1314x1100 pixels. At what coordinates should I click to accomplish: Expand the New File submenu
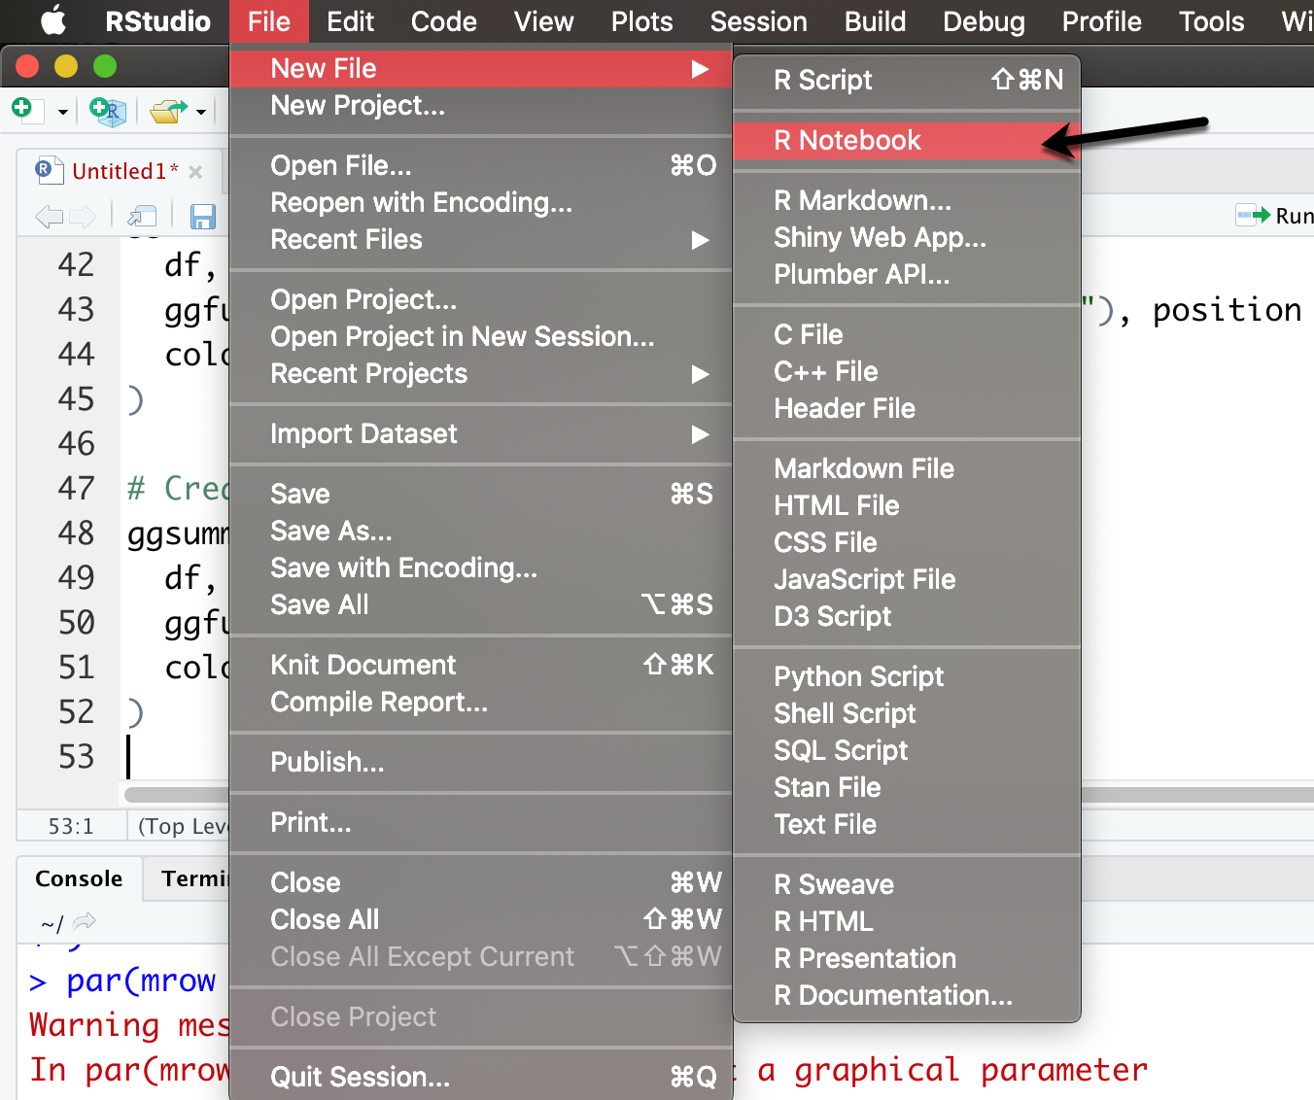coord(480,68)
